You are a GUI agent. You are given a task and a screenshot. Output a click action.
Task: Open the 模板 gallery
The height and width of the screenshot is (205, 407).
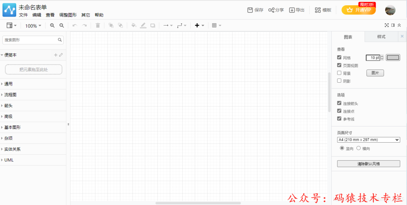(323, 10)
